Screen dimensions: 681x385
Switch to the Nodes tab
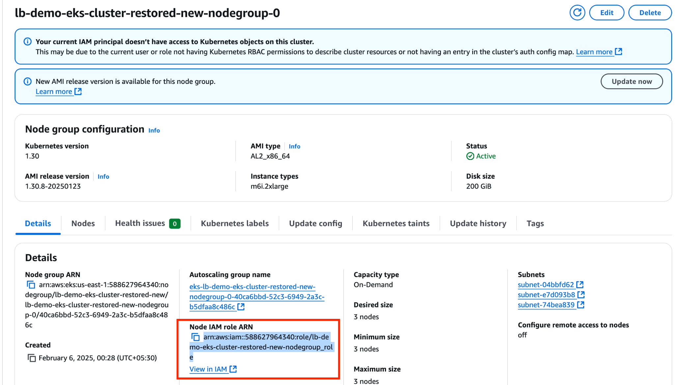tap(83, 224)
